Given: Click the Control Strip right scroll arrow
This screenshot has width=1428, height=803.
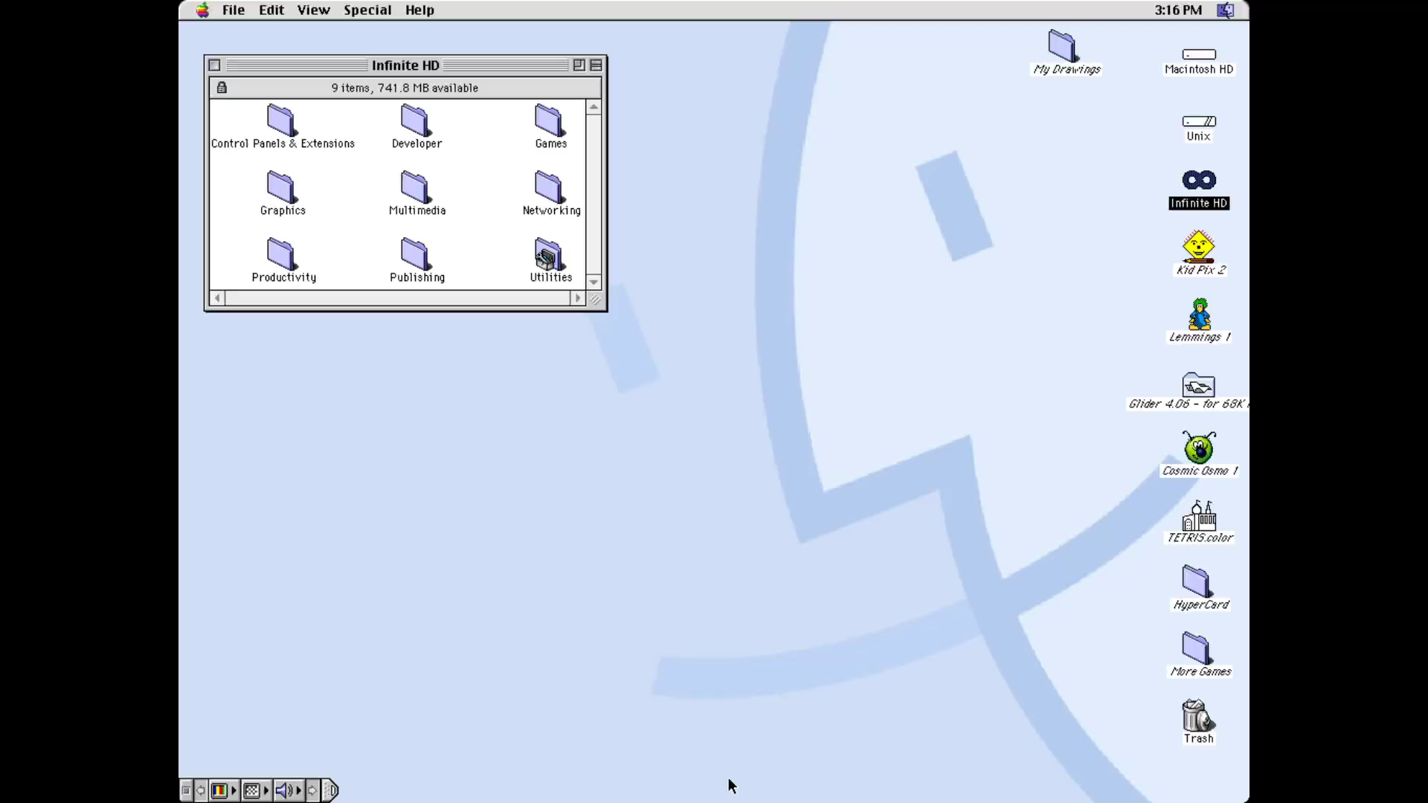Looking at the screenshot, I should pyautogui.click(x=312, y=790).
